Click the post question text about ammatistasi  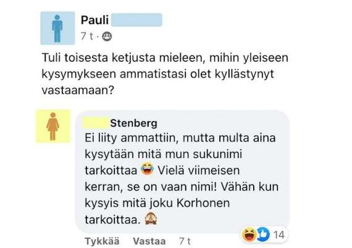pos(165,74)
